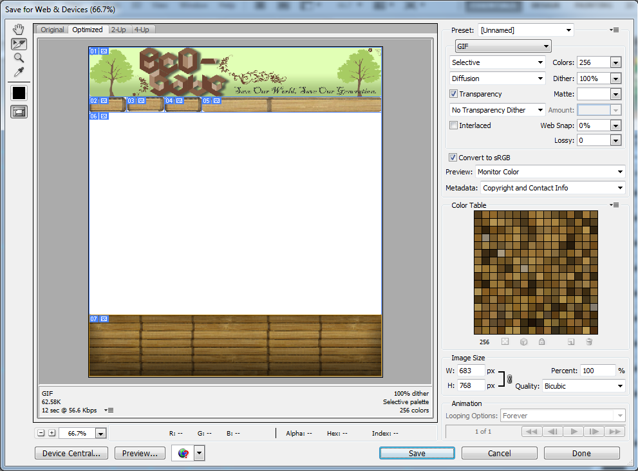638x471 pixels.
Task: Go to previous animation frame
Action: (x=552, y=432)
